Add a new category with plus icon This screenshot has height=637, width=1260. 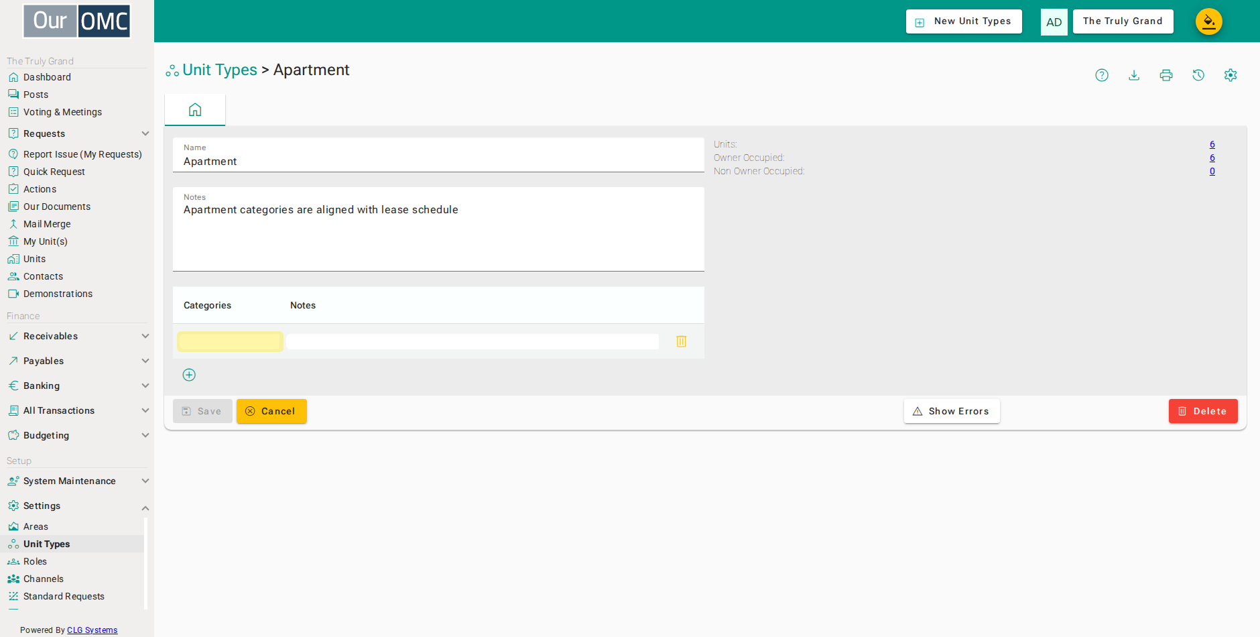coord(189,375)
